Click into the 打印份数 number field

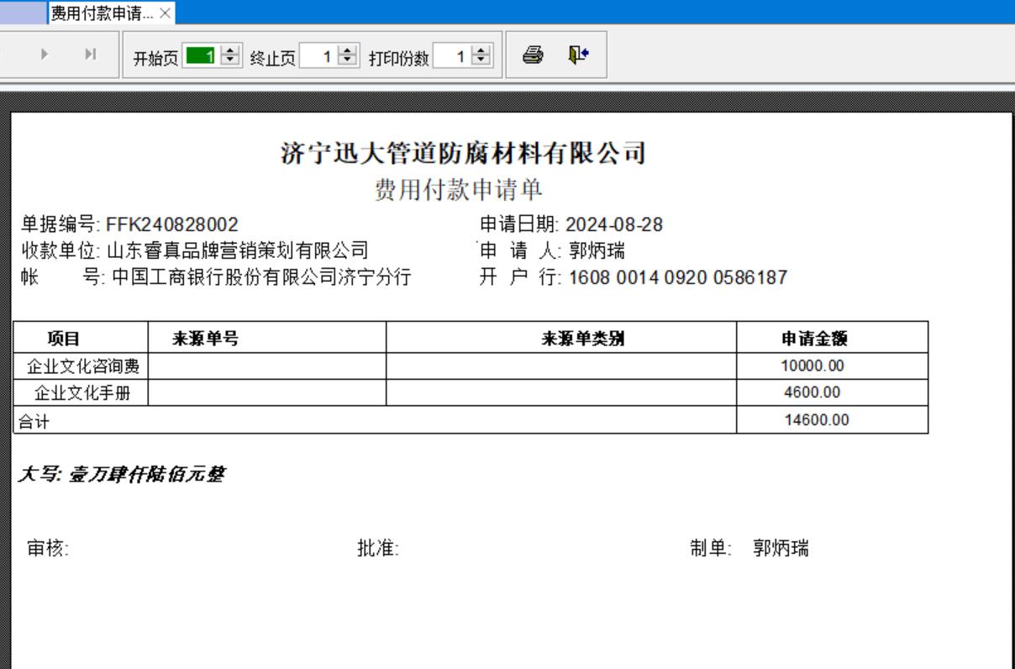(x=452, y=56)
